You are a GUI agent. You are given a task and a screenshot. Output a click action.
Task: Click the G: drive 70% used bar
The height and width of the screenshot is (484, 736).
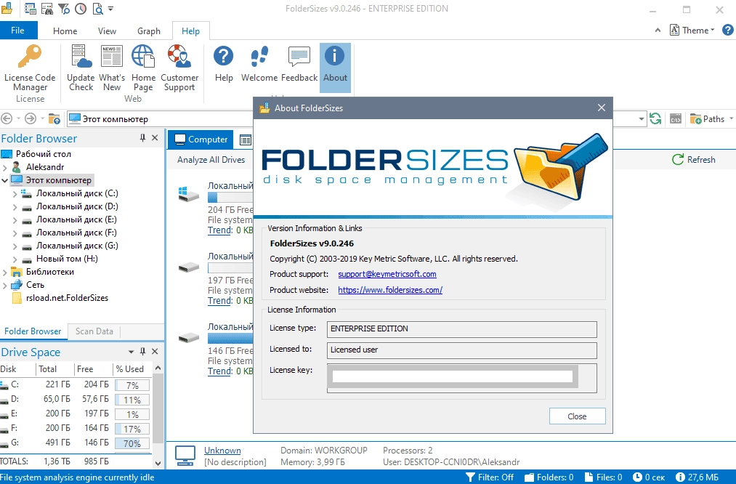tap(132, 443)
